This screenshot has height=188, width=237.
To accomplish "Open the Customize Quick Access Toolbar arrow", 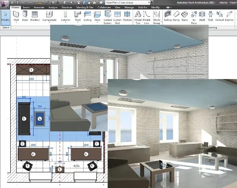I will pos(152,3).
